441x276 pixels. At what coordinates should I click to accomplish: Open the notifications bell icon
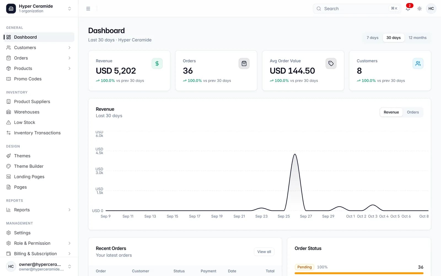pos(408,9)
